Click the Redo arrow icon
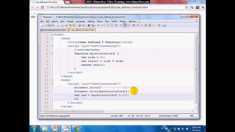The image size is (235, 132). pyautogui.click(x=83, y=25)
